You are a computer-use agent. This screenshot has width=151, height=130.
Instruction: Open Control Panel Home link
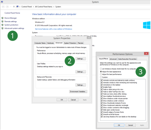[x=12, y=13]
